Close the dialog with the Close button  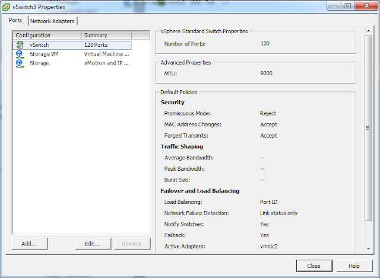point(314,266)
